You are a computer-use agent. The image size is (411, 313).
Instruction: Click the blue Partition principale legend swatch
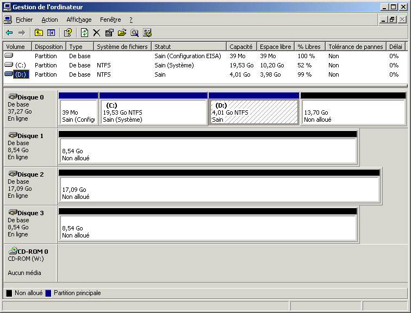pos(48,293)
